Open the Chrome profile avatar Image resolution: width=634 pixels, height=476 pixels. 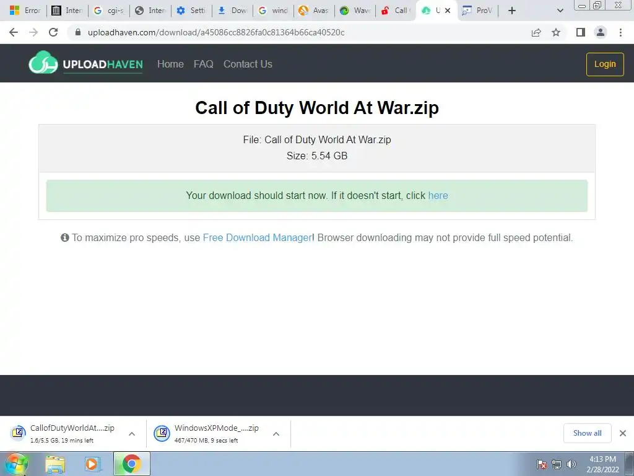601,32
